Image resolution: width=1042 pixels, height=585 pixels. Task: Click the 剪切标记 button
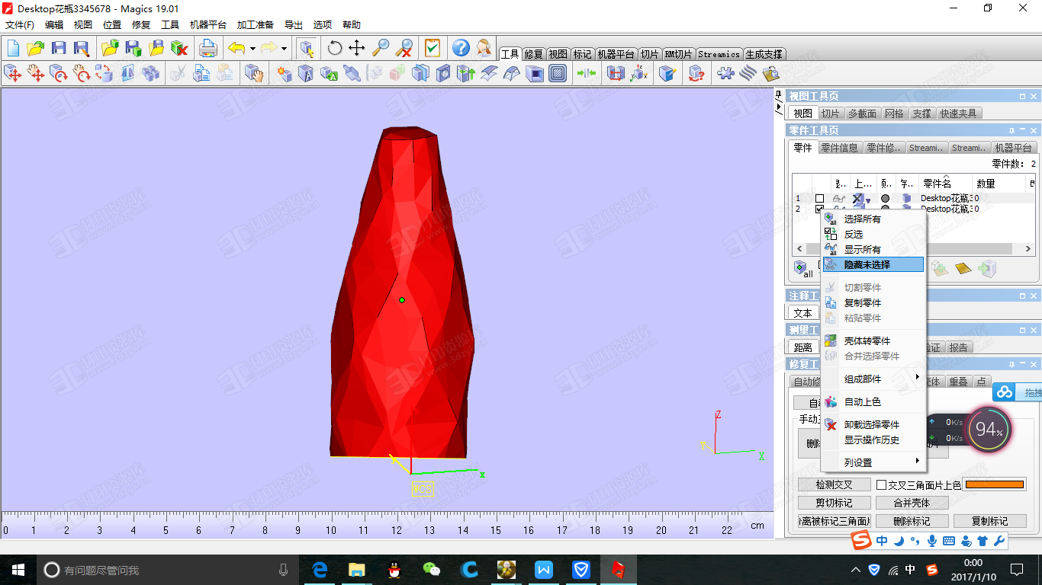click(834, 503)
